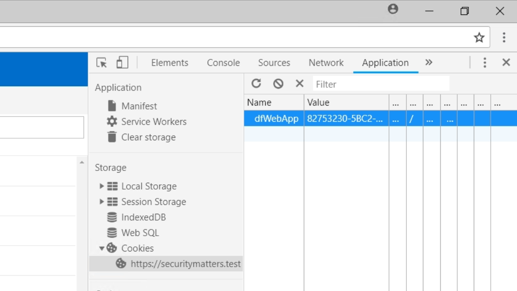Screen dimensions: 517x291
Task: Close the DevTools panel
Action: (x=506, y=63)
